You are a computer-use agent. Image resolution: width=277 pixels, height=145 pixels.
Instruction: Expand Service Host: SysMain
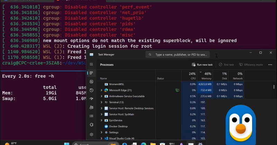[101, 114]
